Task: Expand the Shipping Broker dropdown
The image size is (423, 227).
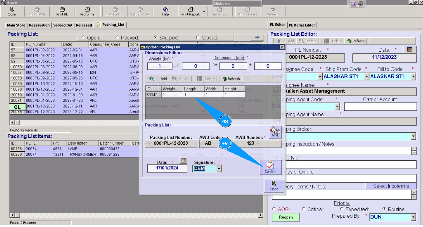Action: point(414,136)
